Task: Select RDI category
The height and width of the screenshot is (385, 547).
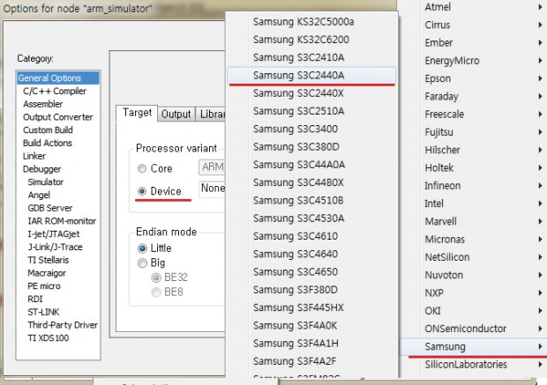Action: pos(35,299)
